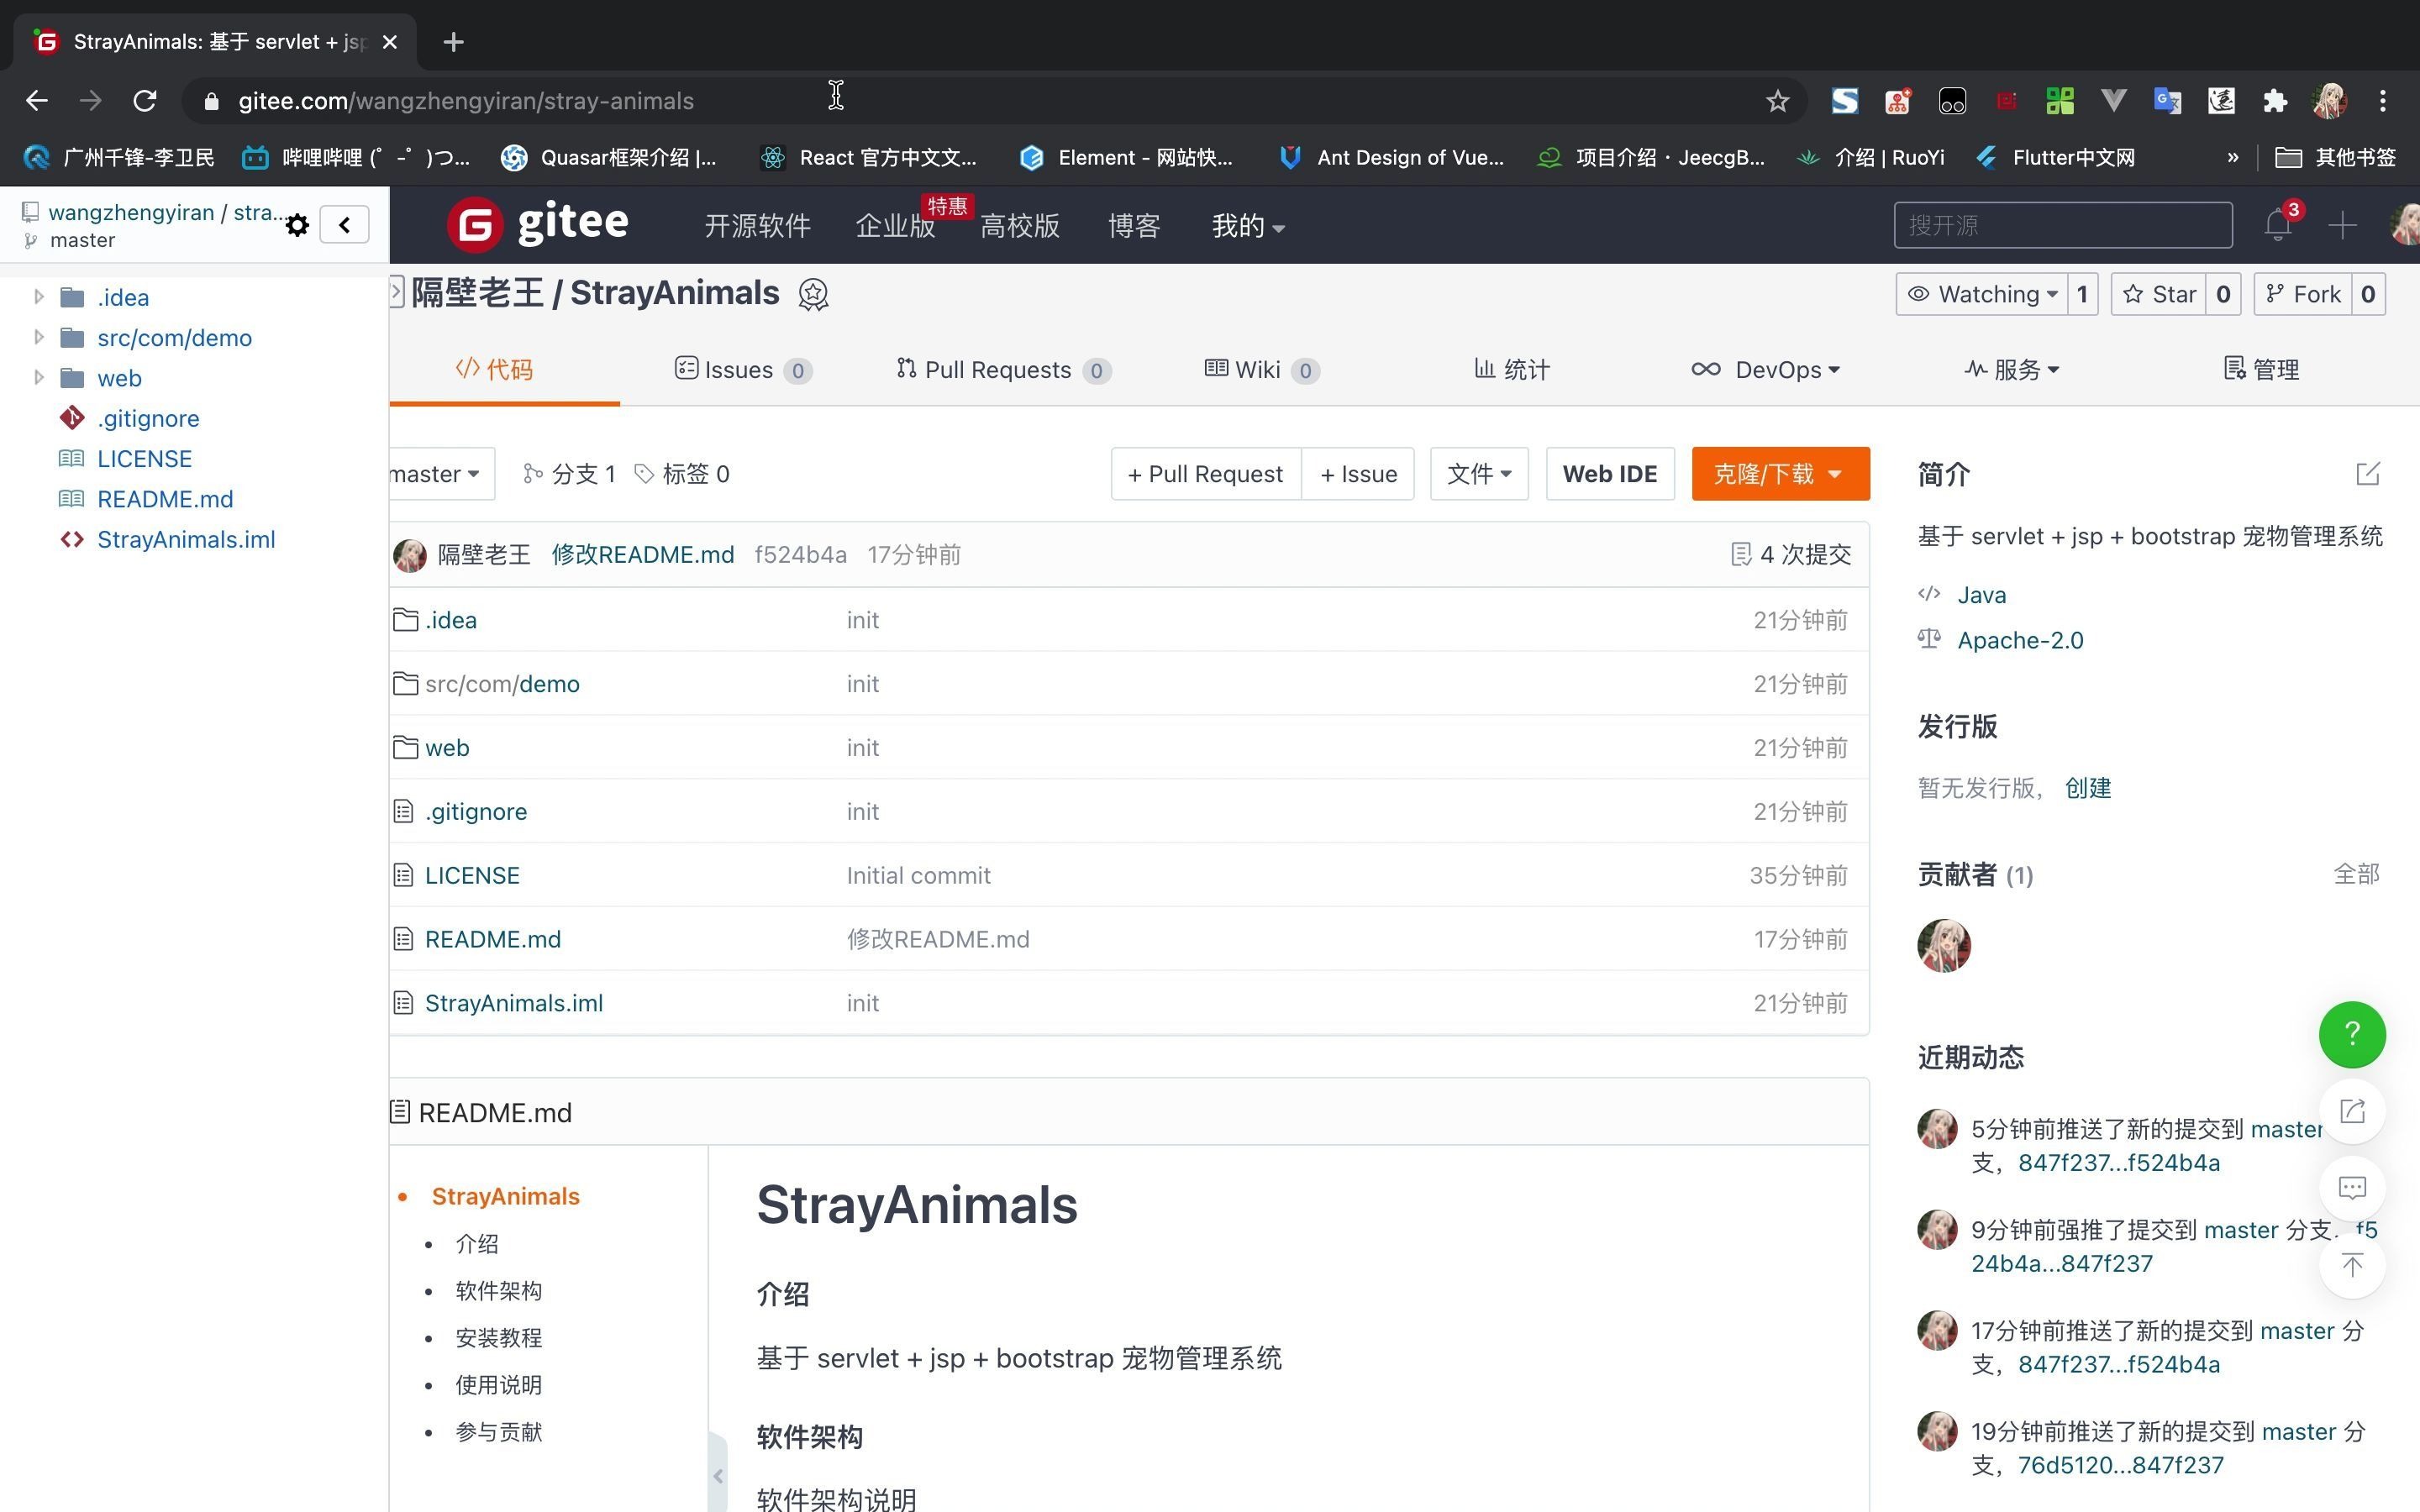
Task: Bookmark the page with the star icon
Action: (1777, 101)
